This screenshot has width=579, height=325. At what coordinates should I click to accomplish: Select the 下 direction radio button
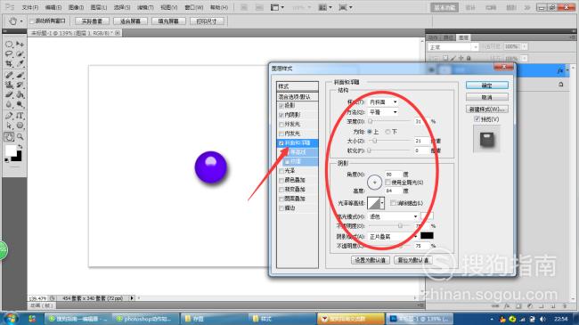[x=387, y=132]
